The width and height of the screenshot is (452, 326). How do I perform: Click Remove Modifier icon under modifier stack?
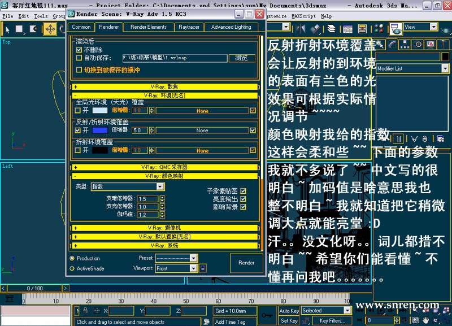pyautogui.click(x=425, y=139)
